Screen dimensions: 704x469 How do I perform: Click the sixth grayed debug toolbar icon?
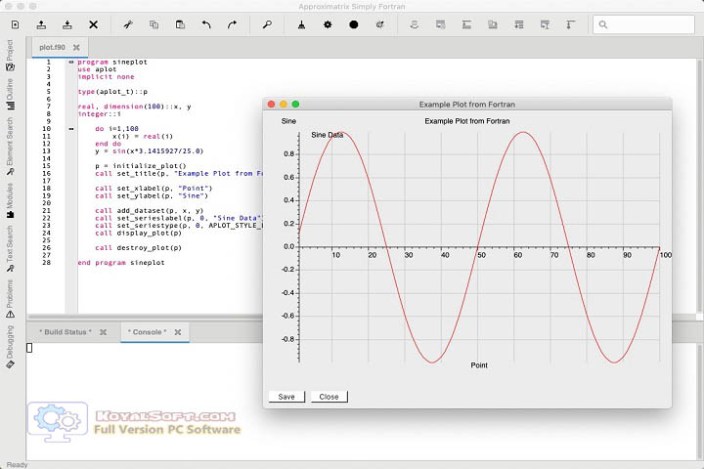coord(545,24)
